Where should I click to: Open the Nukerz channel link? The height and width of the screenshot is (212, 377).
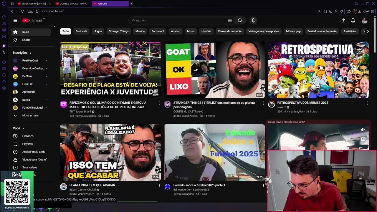[x=282, y=107]
